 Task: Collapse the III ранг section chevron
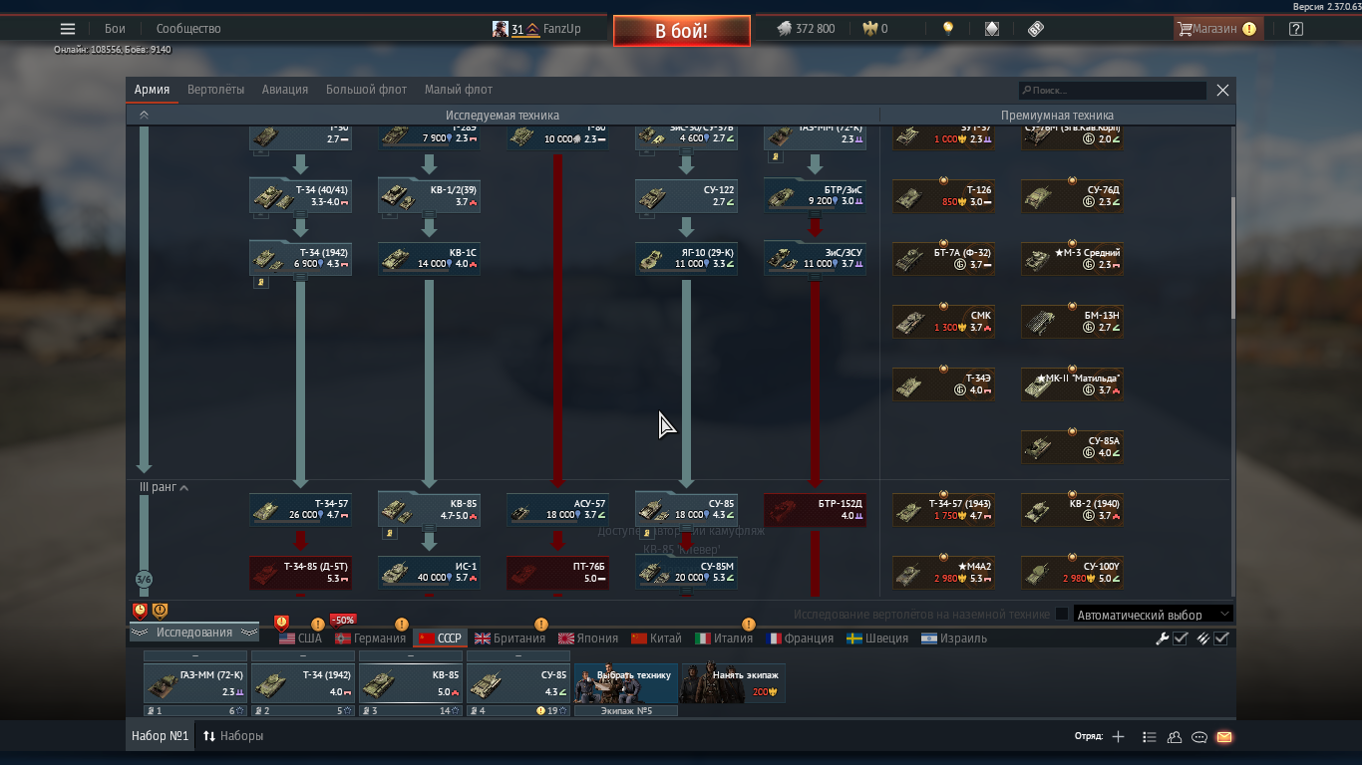pyautogui.click(x=183, y=488)
